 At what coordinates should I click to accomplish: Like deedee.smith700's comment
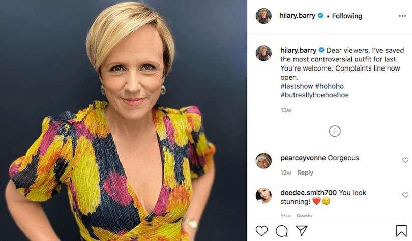(405, 195)
